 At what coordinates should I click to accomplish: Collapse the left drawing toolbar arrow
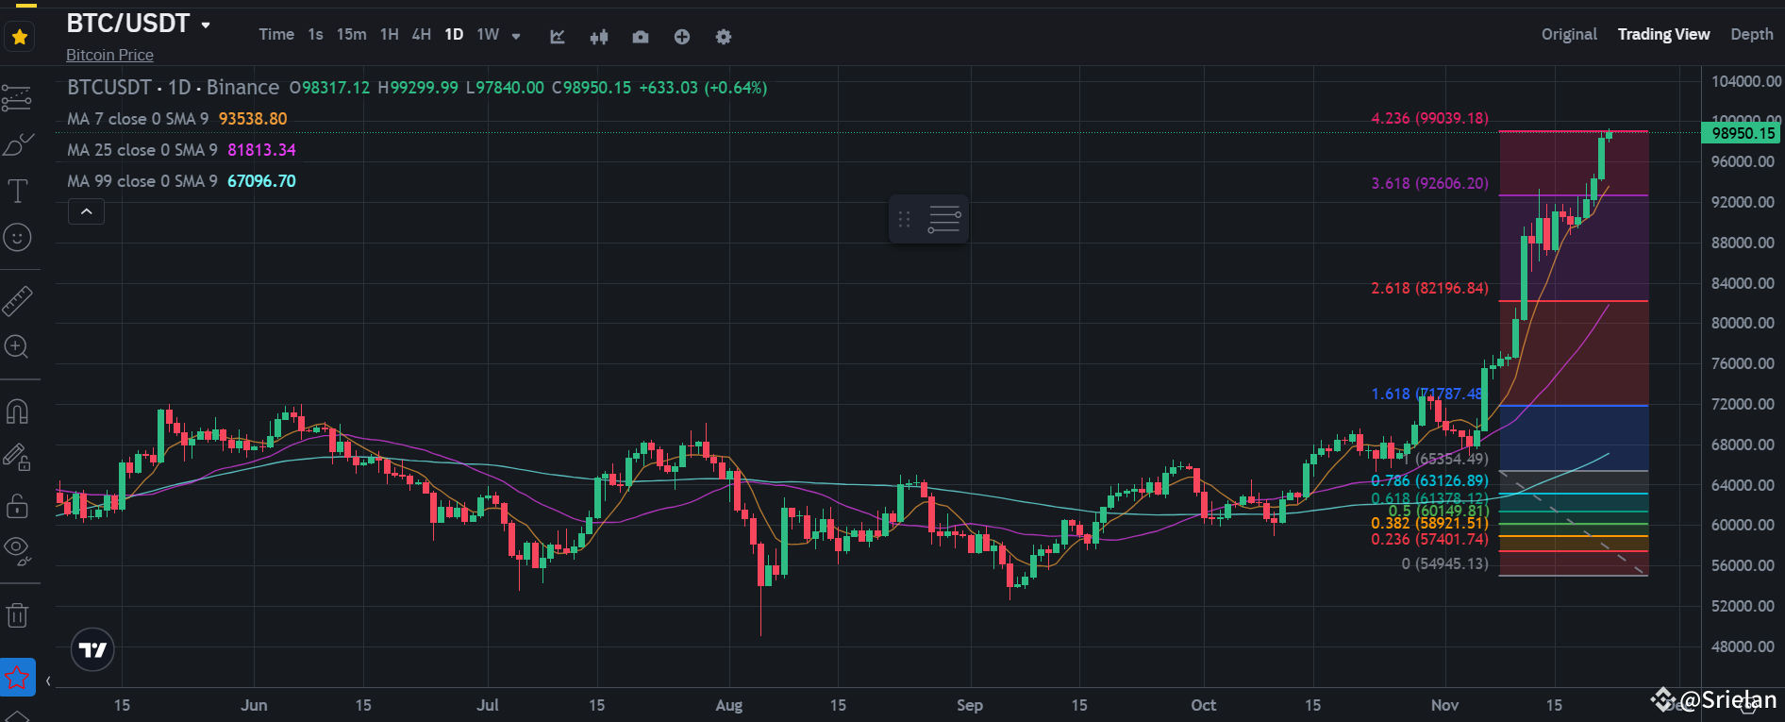tap(48, 680)
